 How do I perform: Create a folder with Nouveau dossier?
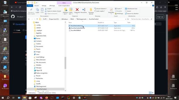[91, 11]
